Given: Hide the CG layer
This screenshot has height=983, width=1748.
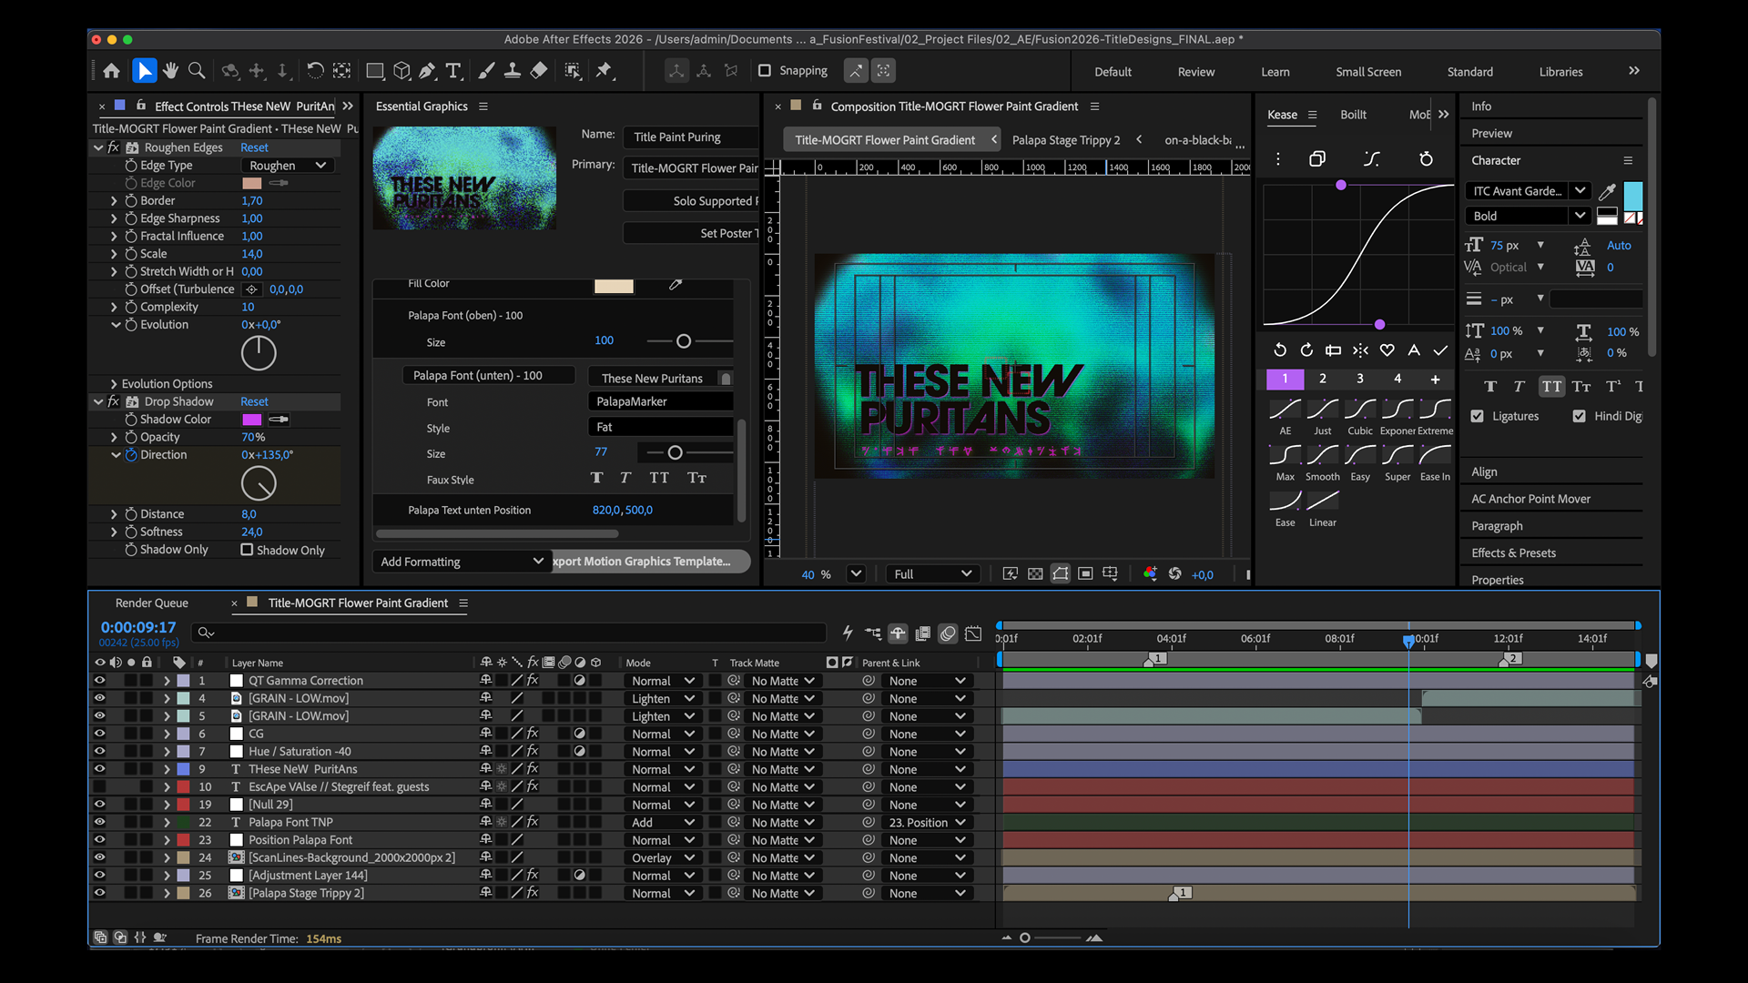Looking at the screenshot, I should [100, 734].
